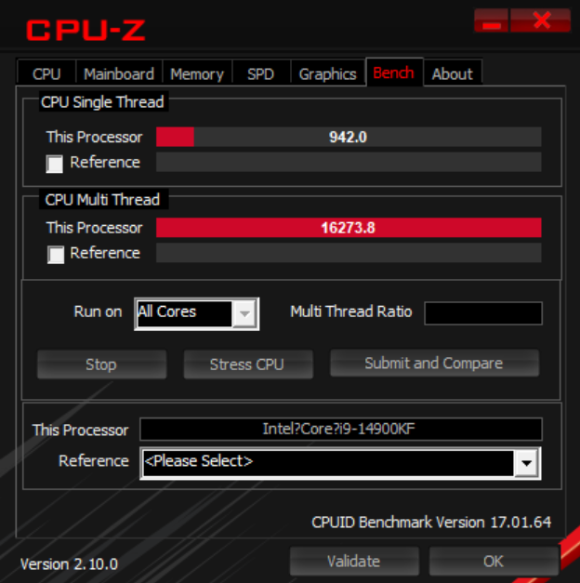Screen dimensions: 580x583
Task: Enable the Single Thread Reference checkbox
Action: click(x=54, y=164)
